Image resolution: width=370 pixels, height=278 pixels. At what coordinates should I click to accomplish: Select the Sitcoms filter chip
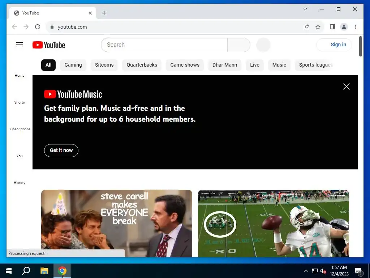coord(104,65)
